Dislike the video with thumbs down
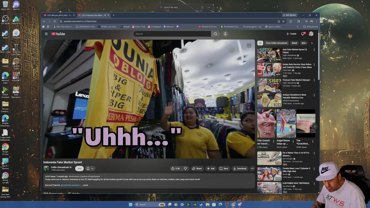Image resolution: width=370 pixels, height=208 pixels. point(186,168)
